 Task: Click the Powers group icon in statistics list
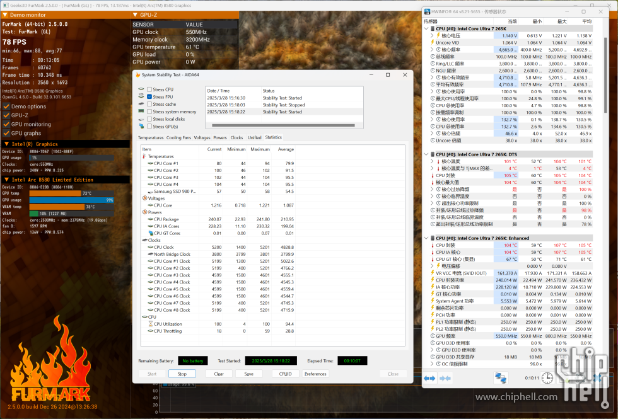pyautogui.click(x=144, y=212)
